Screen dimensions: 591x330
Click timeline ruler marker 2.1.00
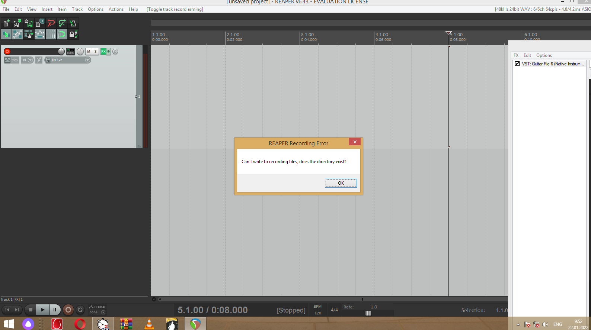pos(233,35)
